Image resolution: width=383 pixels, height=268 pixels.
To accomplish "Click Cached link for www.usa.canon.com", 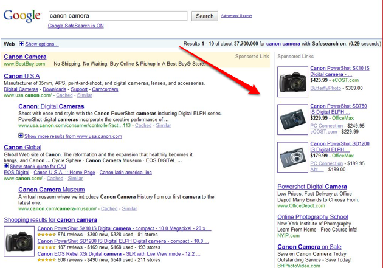I will (64, 95).
